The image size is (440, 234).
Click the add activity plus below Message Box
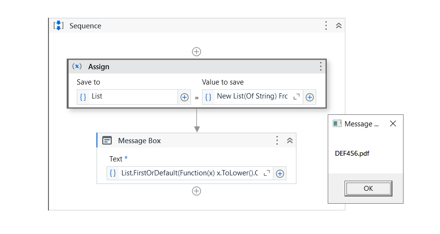click(x=196, y=191)
